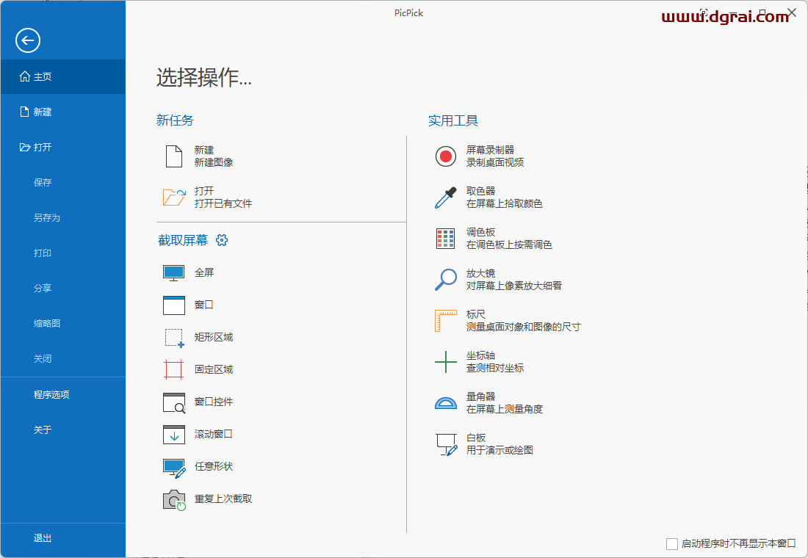Viewport: 808px width, 558px height.
Task: Click the open folder icon beside sidebar 打开
Action: (25, 148)
